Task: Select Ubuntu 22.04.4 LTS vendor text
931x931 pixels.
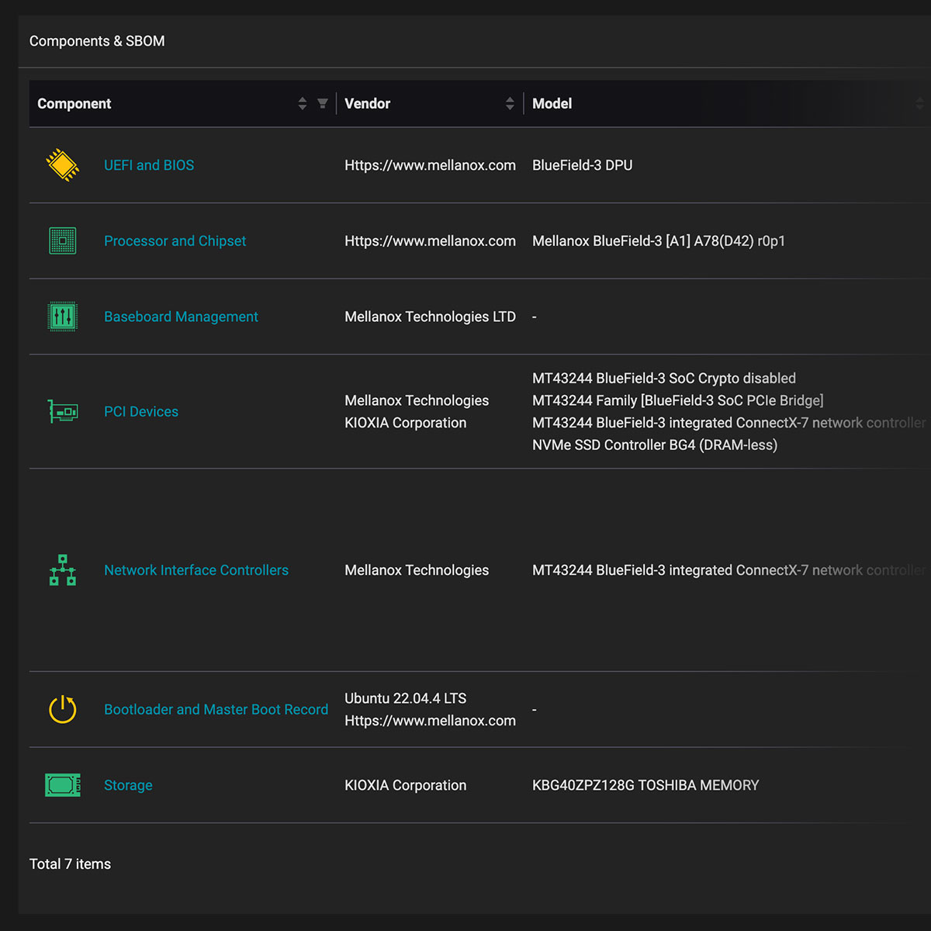Action: (406, 698)
